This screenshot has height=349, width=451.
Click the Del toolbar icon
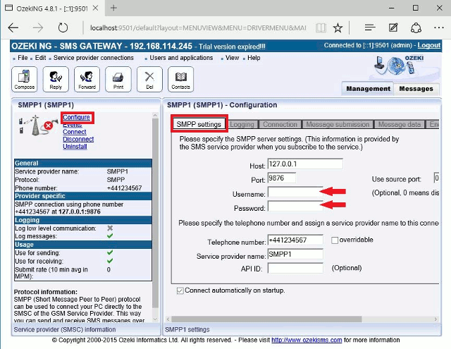[x=149, y=80]
